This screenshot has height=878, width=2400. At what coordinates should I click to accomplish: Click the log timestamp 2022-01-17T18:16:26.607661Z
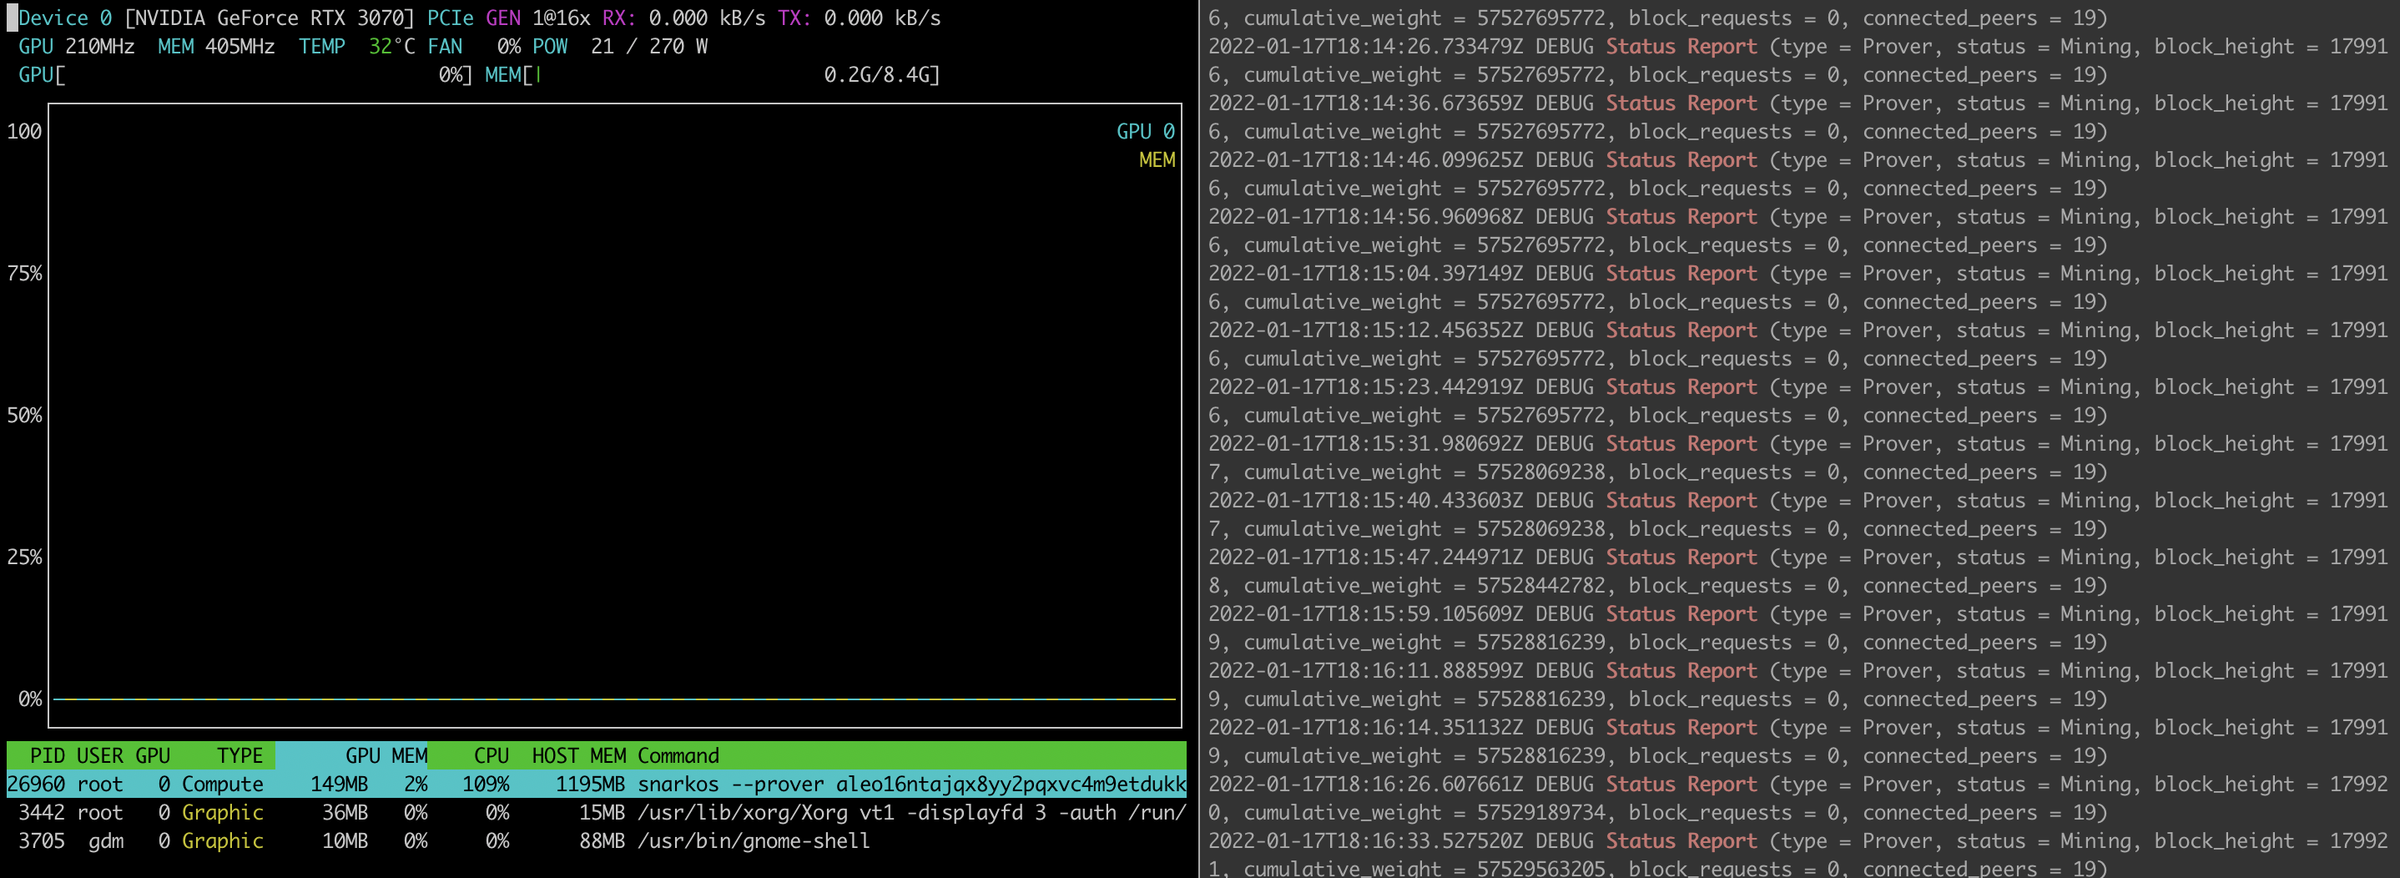pyautogui.click(x=1366, y=784)
